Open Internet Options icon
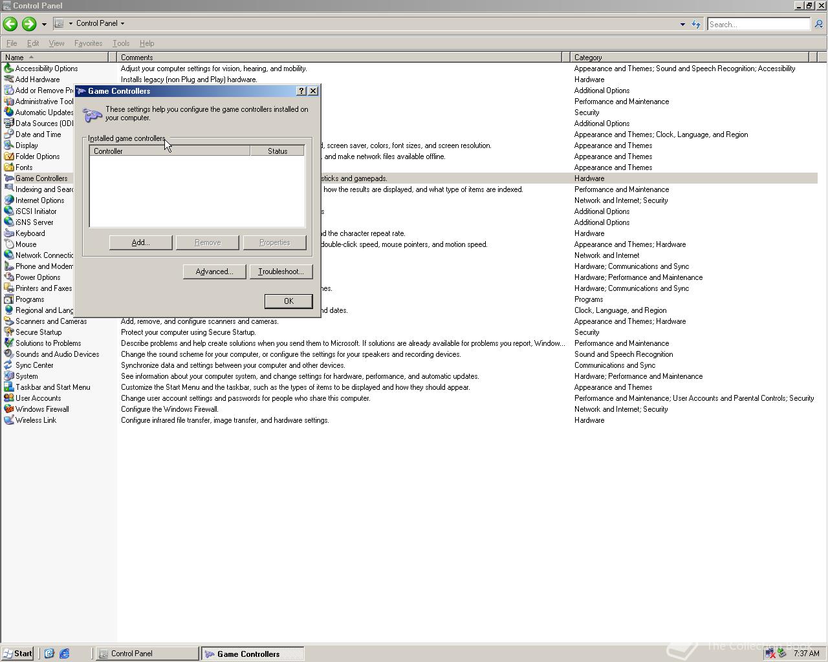 click(x=8, y=200)
